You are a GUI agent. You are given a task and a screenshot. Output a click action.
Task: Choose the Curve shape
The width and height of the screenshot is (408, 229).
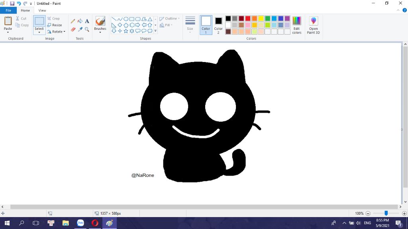[x=120, y=19]
